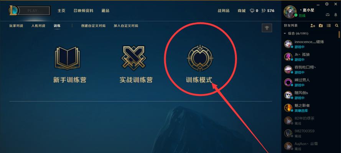Open the settings gear icon

(327, 4)
